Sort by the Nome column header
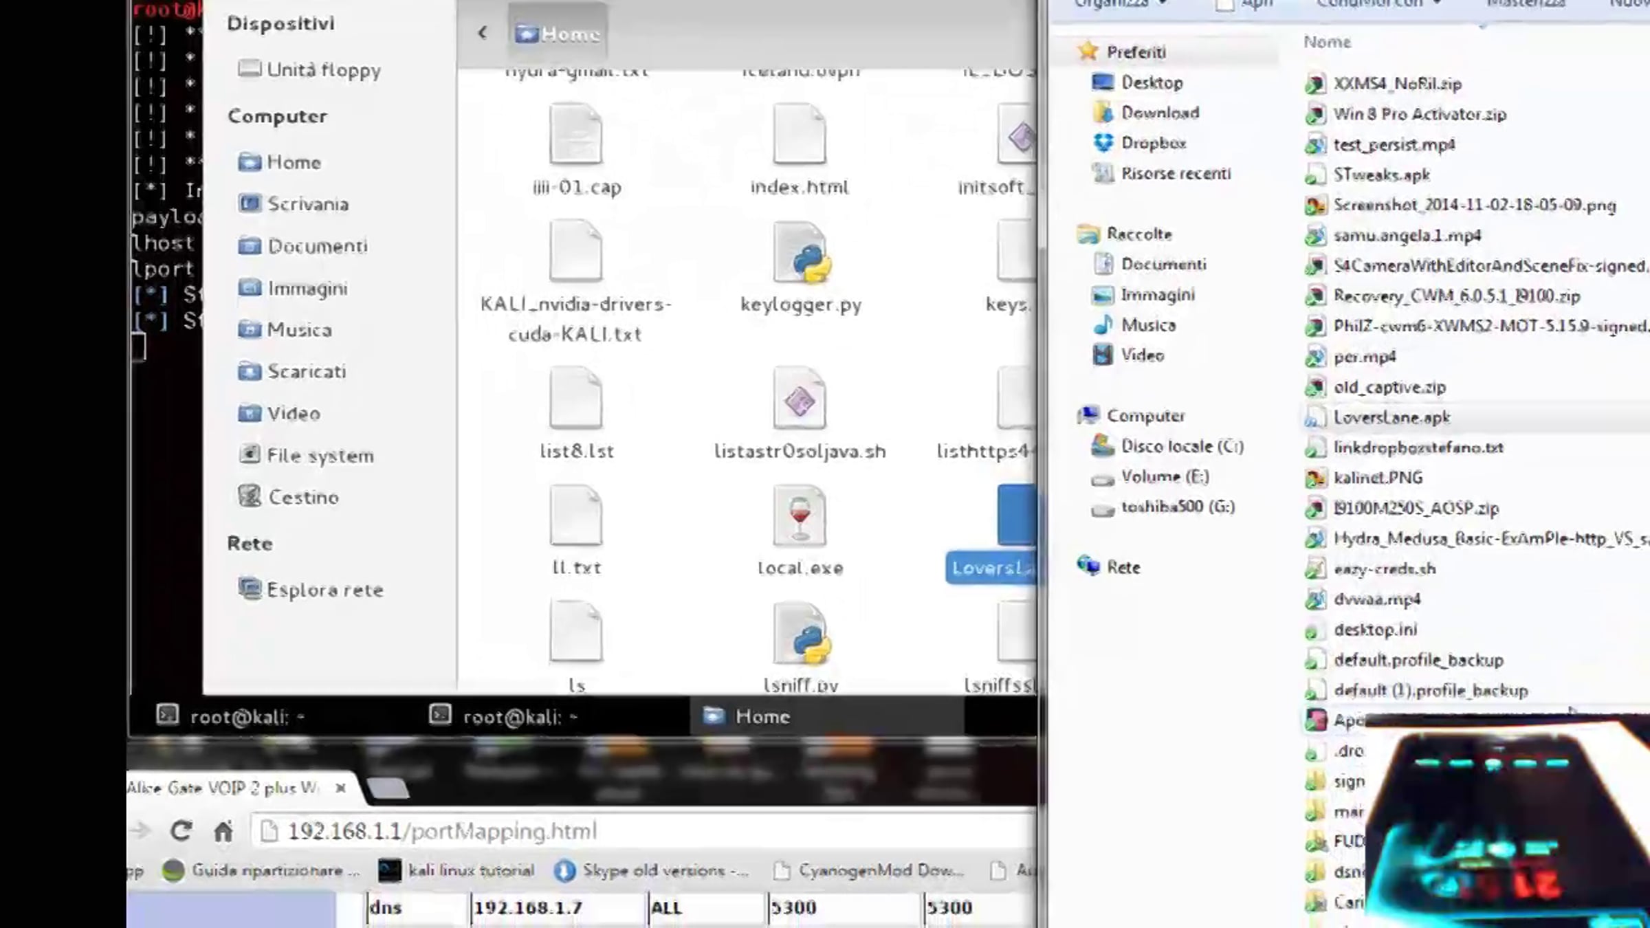 (x=1327, y=42)
